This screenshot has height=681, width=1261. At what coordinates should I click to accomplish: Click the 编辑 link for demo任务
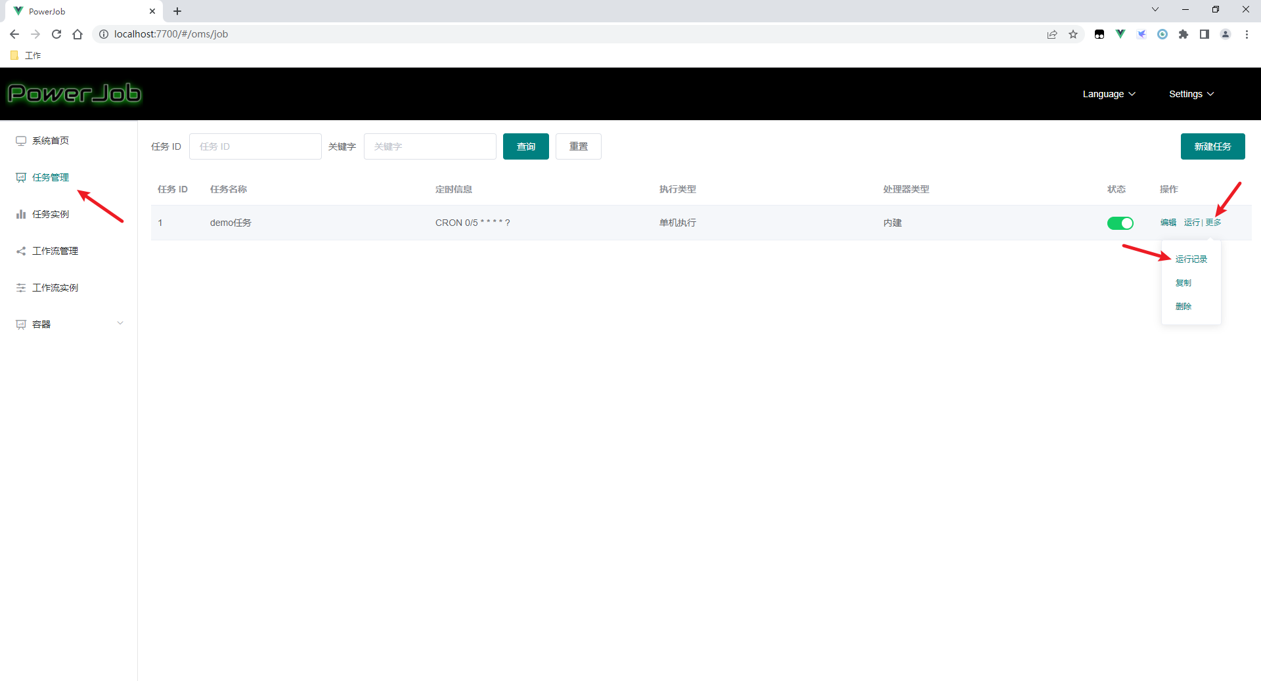1168,223
